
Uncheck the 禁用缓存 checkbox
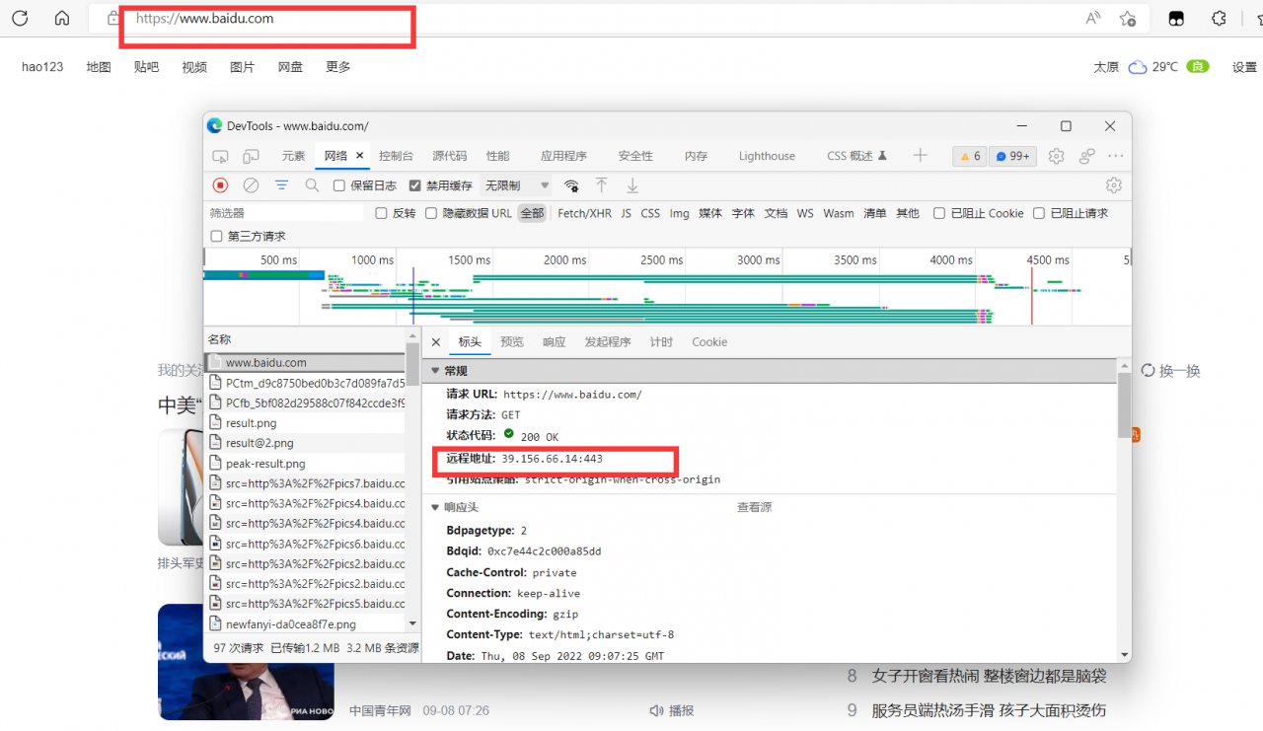(415, 185)
